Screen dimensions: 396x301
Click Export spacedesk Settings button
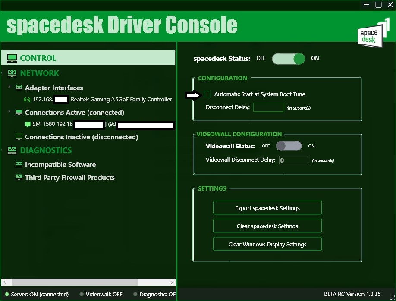point(267,208)
